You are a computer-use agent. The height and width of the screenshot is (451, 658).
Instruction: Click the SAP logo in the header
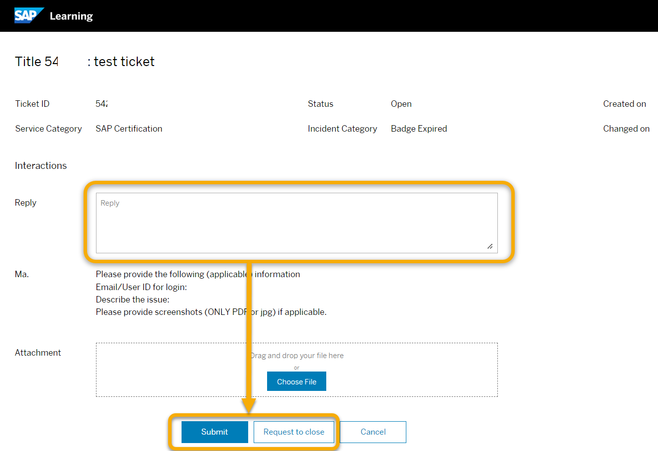click(28, 15)
